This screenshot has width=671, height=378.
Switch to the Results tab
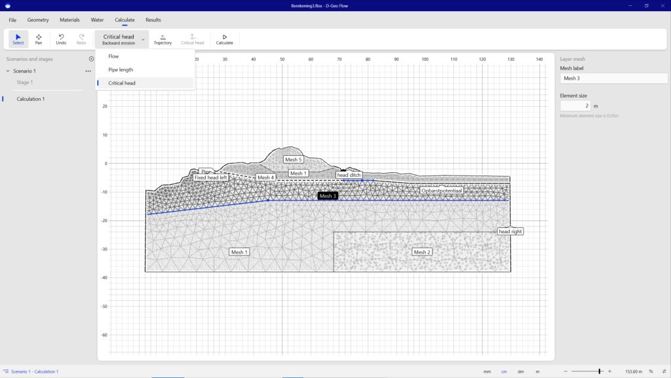(153, 20)
